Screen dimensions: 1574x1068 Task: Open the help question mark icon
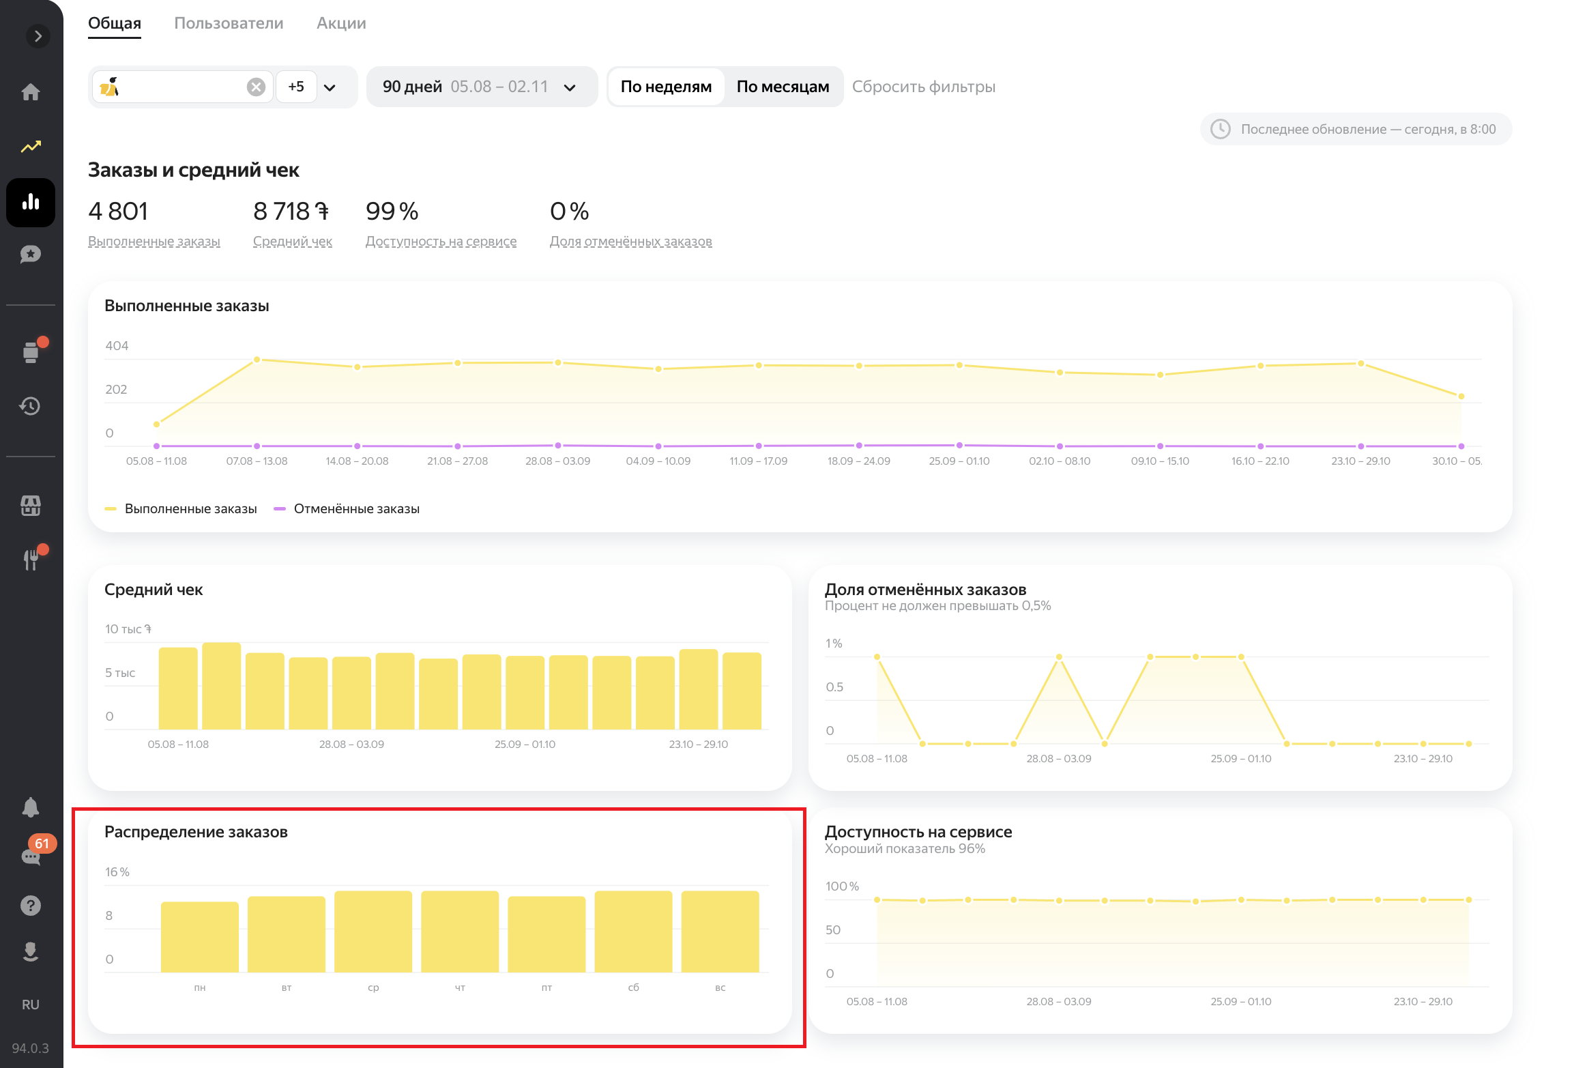click(x=31, y=906)
